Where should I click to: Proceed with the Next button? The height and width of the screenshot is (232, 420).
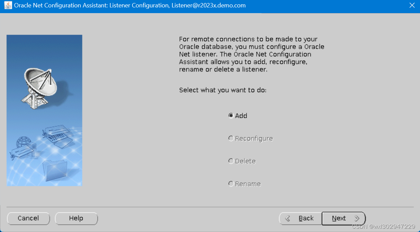pyautogui.click(x=343, y=219)
